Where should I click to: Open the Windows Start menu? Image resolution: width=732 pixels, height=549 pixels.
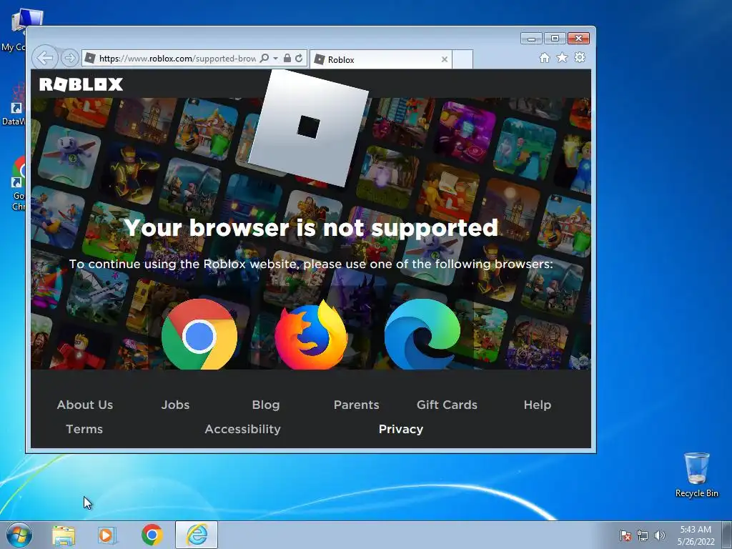click(19, 535)
